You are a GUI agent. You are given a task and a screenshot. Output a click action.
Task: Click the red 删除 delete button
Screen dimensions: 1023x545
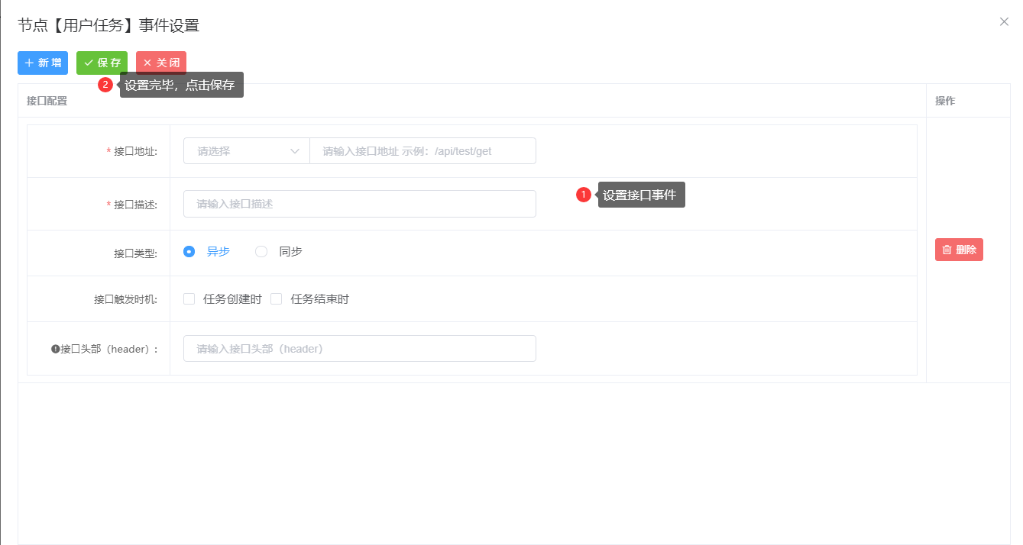pyautogui.click(x=959, y=250)
